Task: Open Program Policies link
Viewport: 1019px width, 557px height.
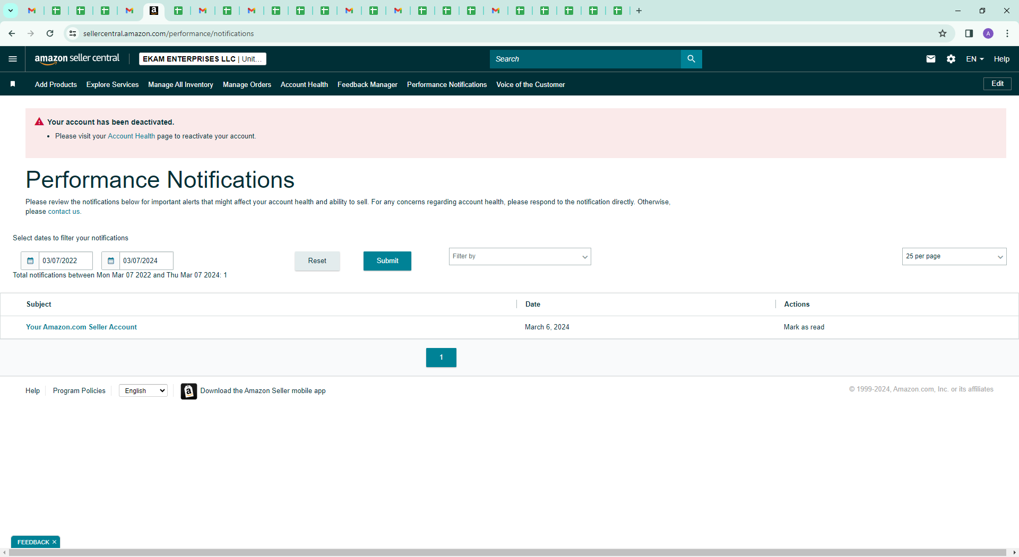Action: [79, 391]
